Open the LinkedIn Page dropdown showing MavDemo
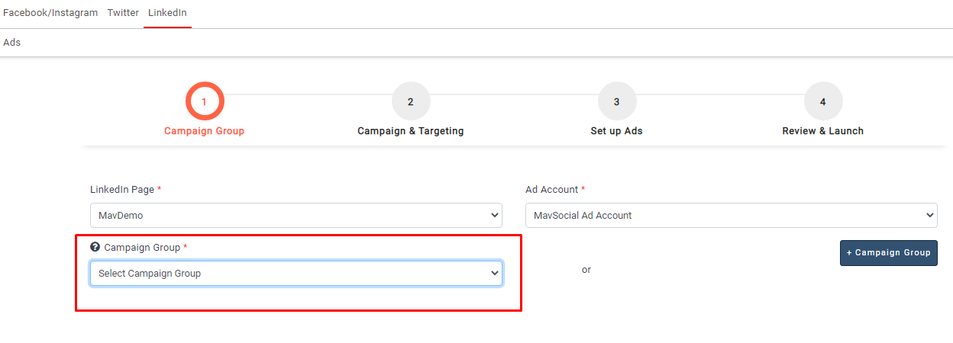The width and height of the screenshot is (953, 343). click(x=296, y=215)
